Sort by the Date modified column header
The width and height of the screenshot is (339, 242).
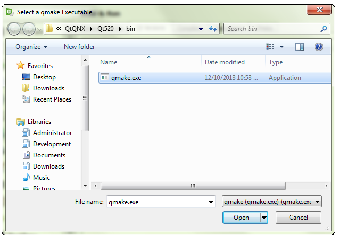point(225,62)
